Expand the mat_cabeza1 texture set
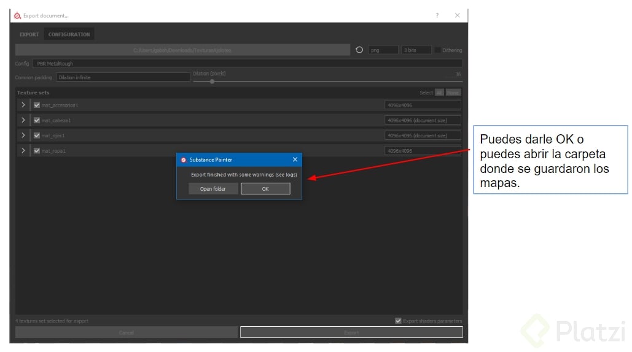Image resolution: width=632 pixels, height=352 pixels. tap(23, 120)
